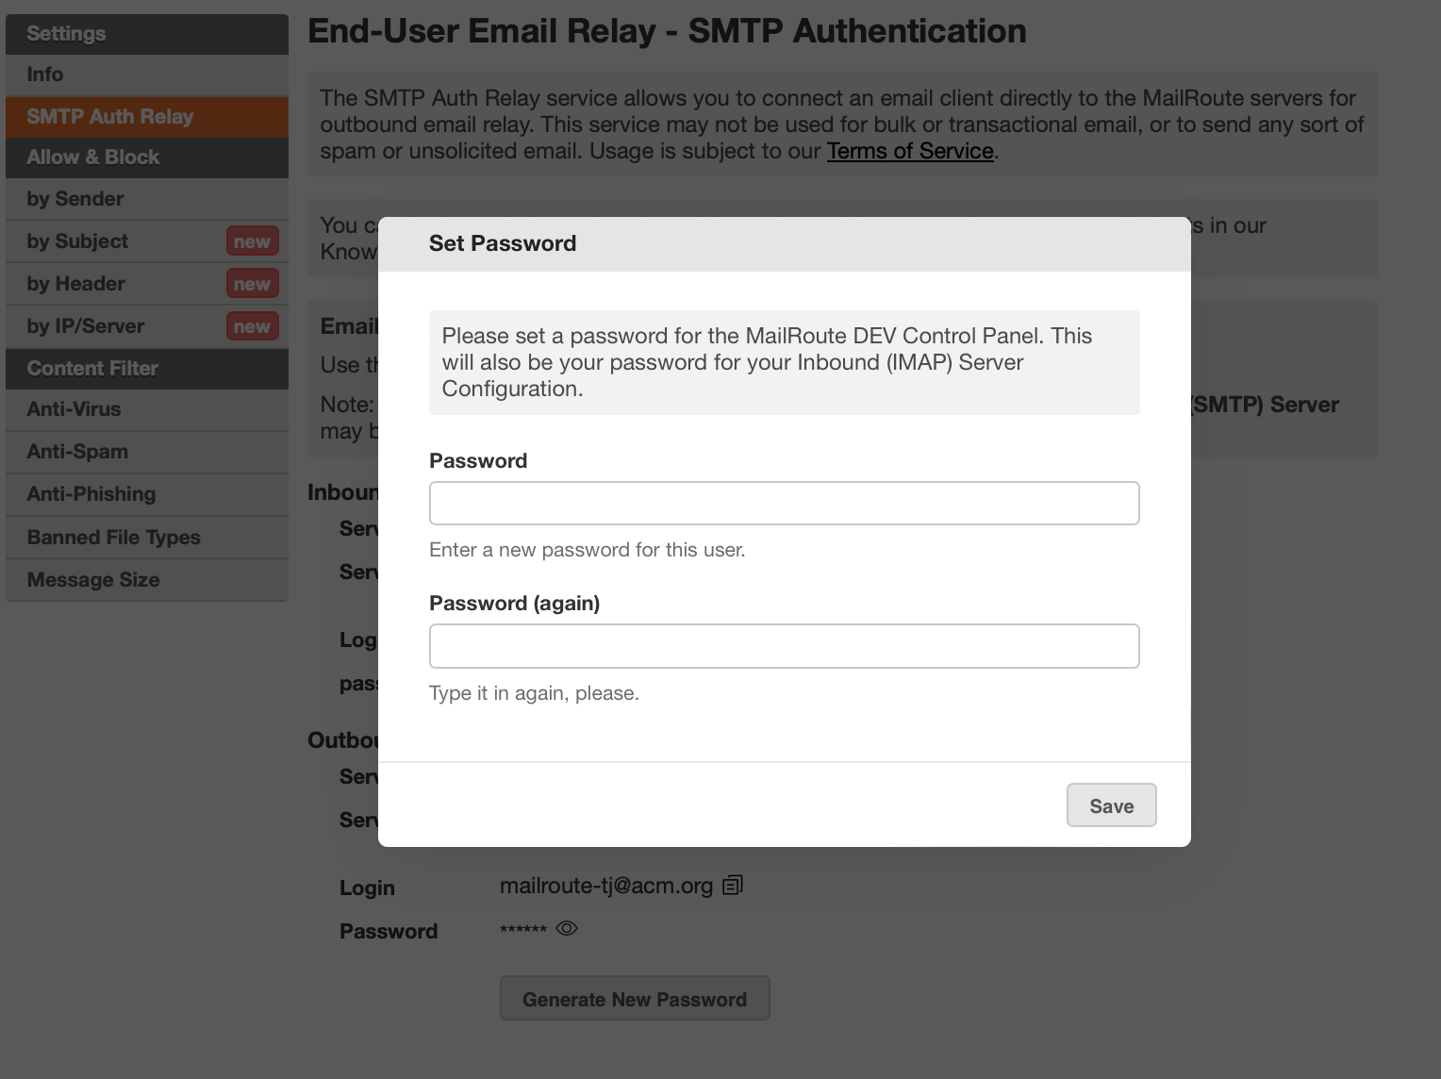Click the new badge on by Header
This screenshot has height=1079, width=1441.
(x=252, y=284)
